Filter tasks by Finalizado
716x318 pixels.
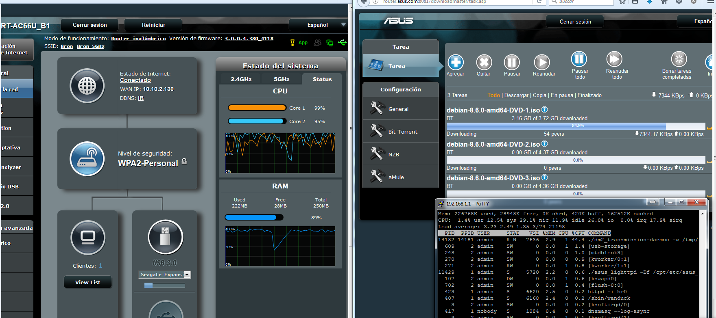pyautogui.click(x=589, y=95)
